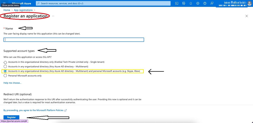Click the ellipsis beside Register an application
Screen dimensions: 253x123
click(53, 16)
